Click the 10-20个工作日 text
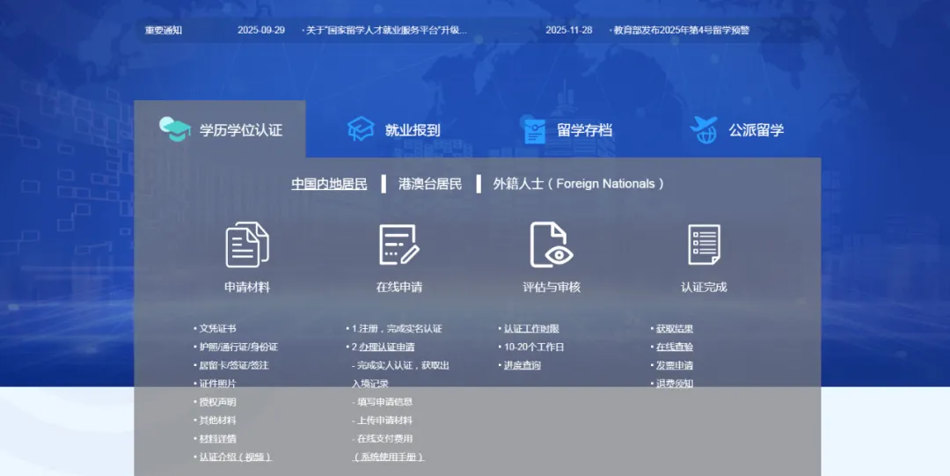 [x=534, y=347]
